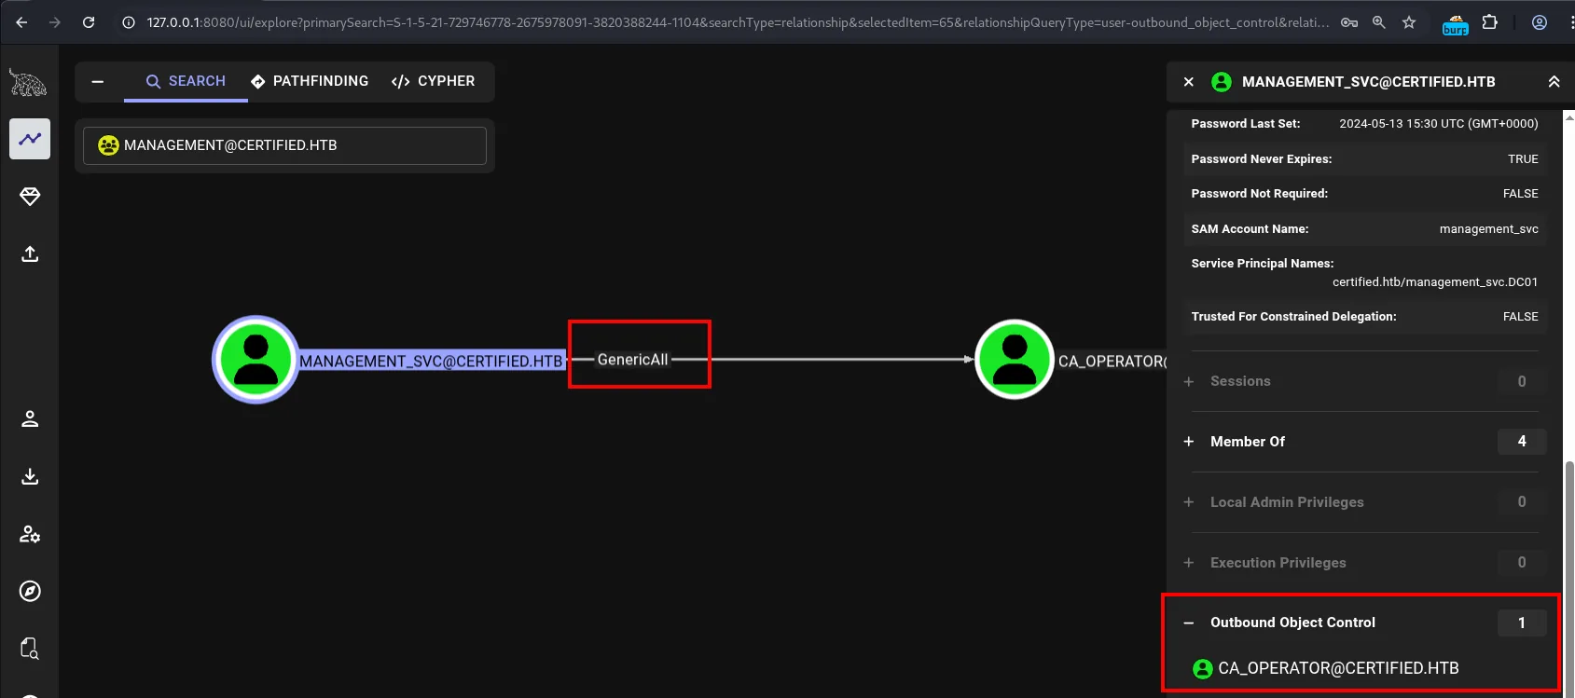Open Group Management diamond icon
1575x698 pixels.
[30, 197]
